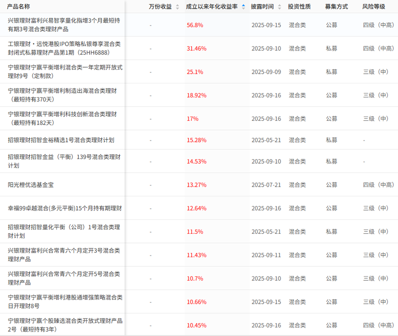Click the 13.27% yield value
Viewport: 398px width, 336px height.
(x=196, y=185)
